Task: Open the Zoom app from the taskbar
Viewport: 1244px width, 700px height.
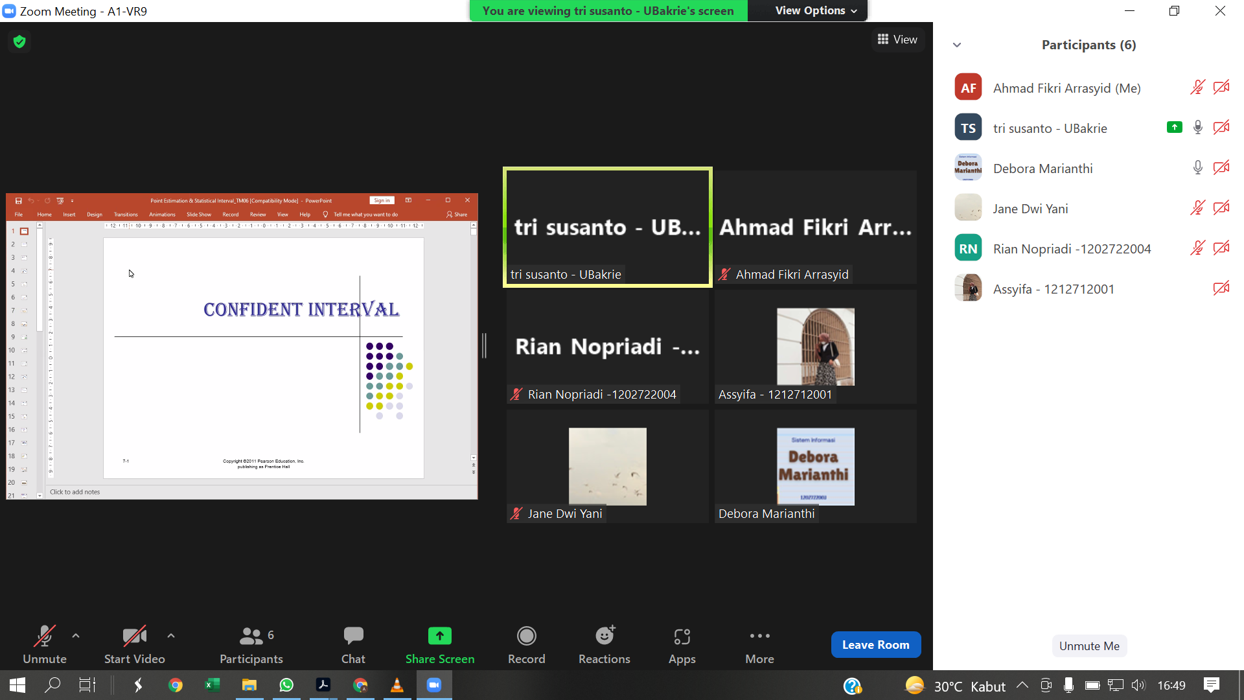Action: coord(434,685)
